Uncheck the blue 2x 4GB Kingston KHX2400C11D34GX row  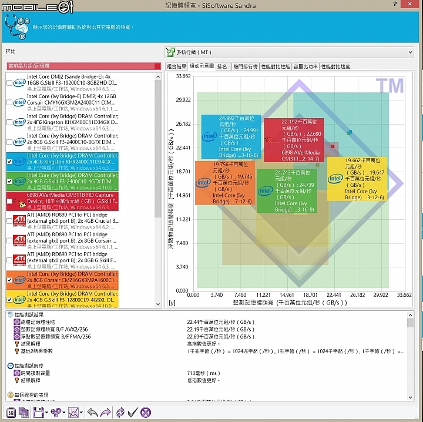point(9,162)
